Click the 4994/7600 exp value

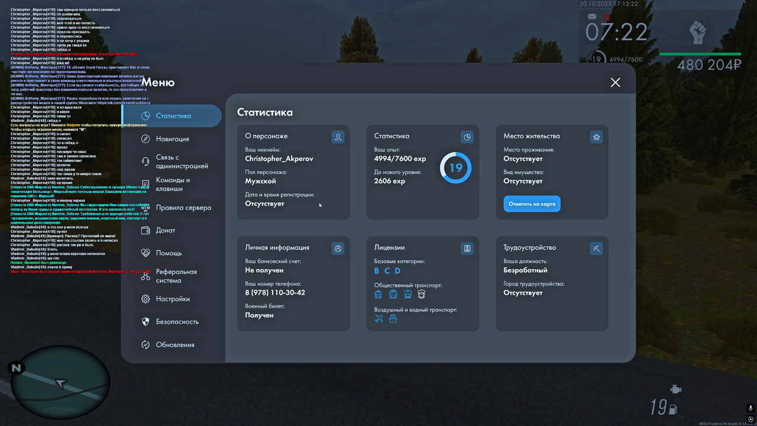[400, 159]
